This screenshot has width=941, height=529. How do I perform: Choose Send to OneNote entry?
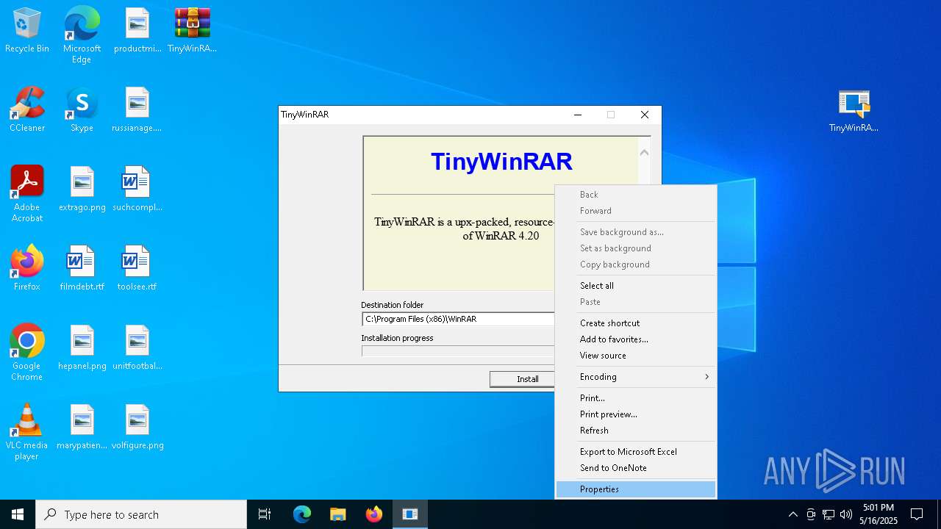pyautogui.click(x=636, y=468)
